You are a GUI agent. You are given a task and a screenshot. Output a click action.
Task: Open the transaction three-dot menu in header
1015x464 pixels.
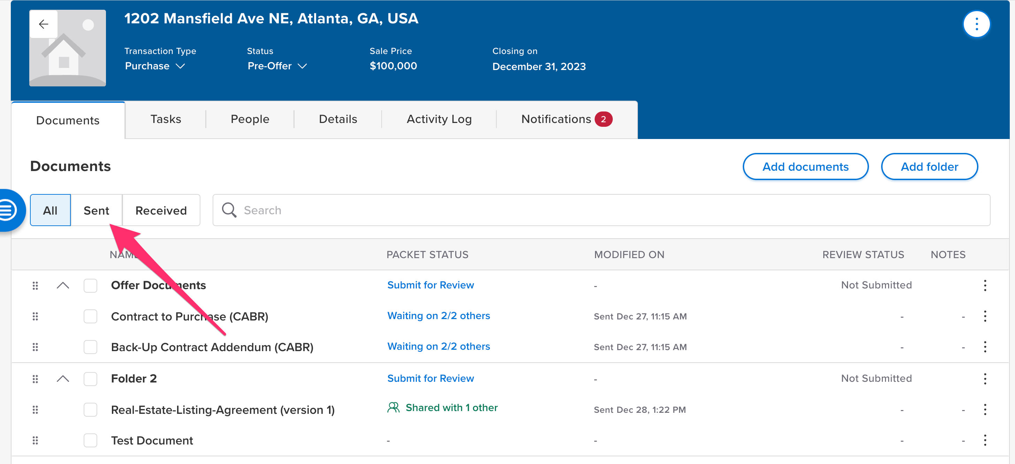[976, 24]
